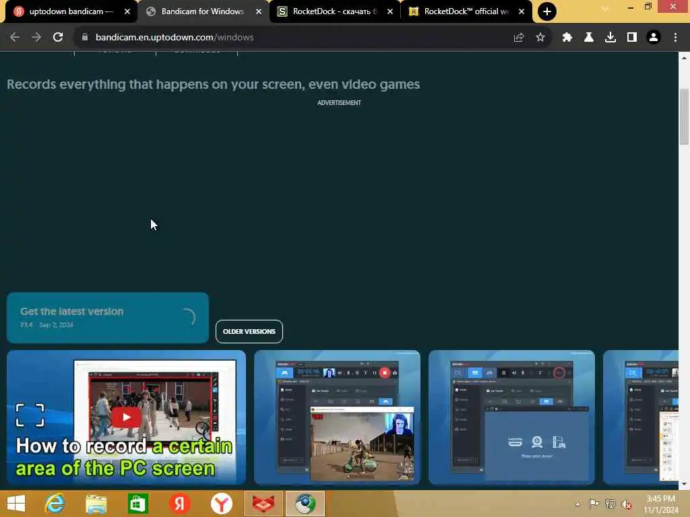
Task: Open a new browser tab
Action: click(547, 11)
